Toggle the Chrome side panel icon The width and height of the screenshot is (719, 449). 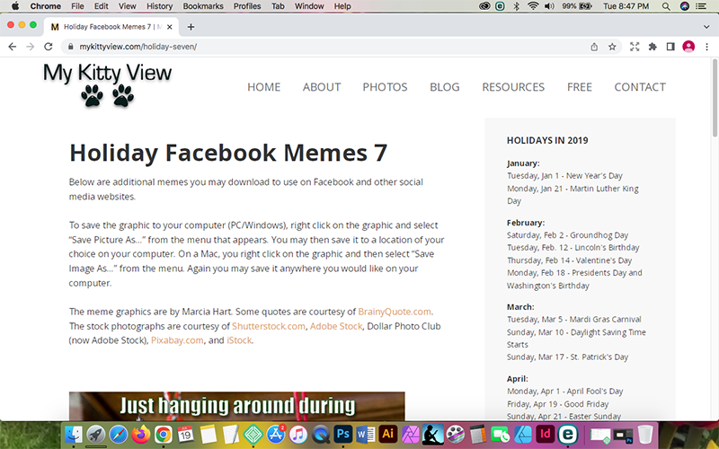click(670, 47)
